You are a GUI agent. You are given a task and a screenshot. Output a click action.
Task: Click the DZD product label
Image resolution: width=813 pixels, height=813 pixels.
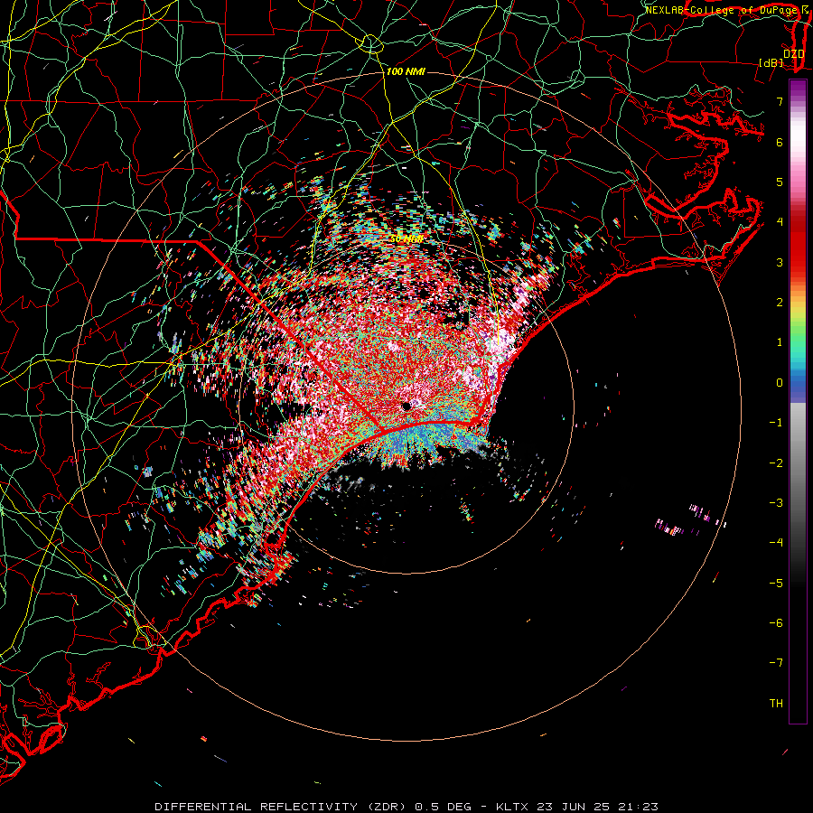coord(794,54)
